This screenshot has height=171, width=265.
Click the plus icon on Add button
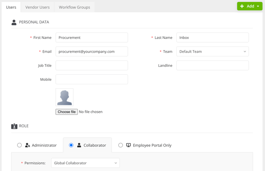point(242,6)
